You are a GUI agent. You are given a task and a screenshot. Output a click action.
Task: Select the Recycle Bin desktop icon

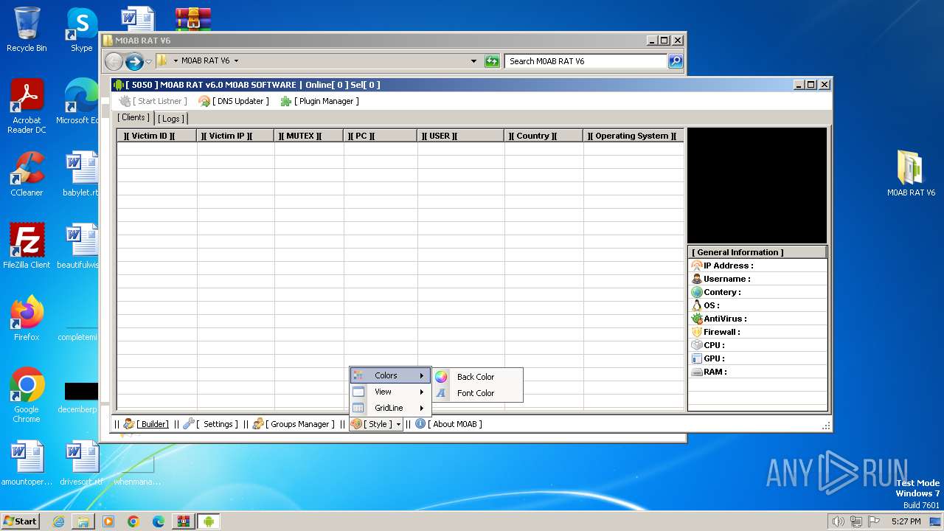(x=27, y=29)
